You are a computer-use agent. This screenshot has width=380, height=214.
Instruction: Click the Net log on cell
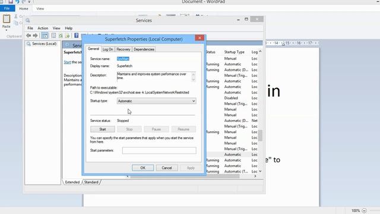click(255, 121)
